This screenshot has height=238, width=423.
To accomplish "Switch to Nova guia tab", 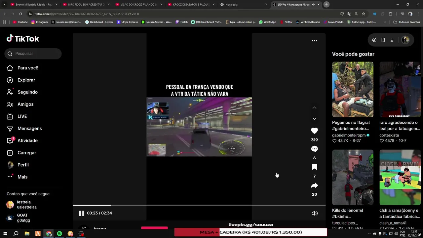I will click(x=244, y=5).
